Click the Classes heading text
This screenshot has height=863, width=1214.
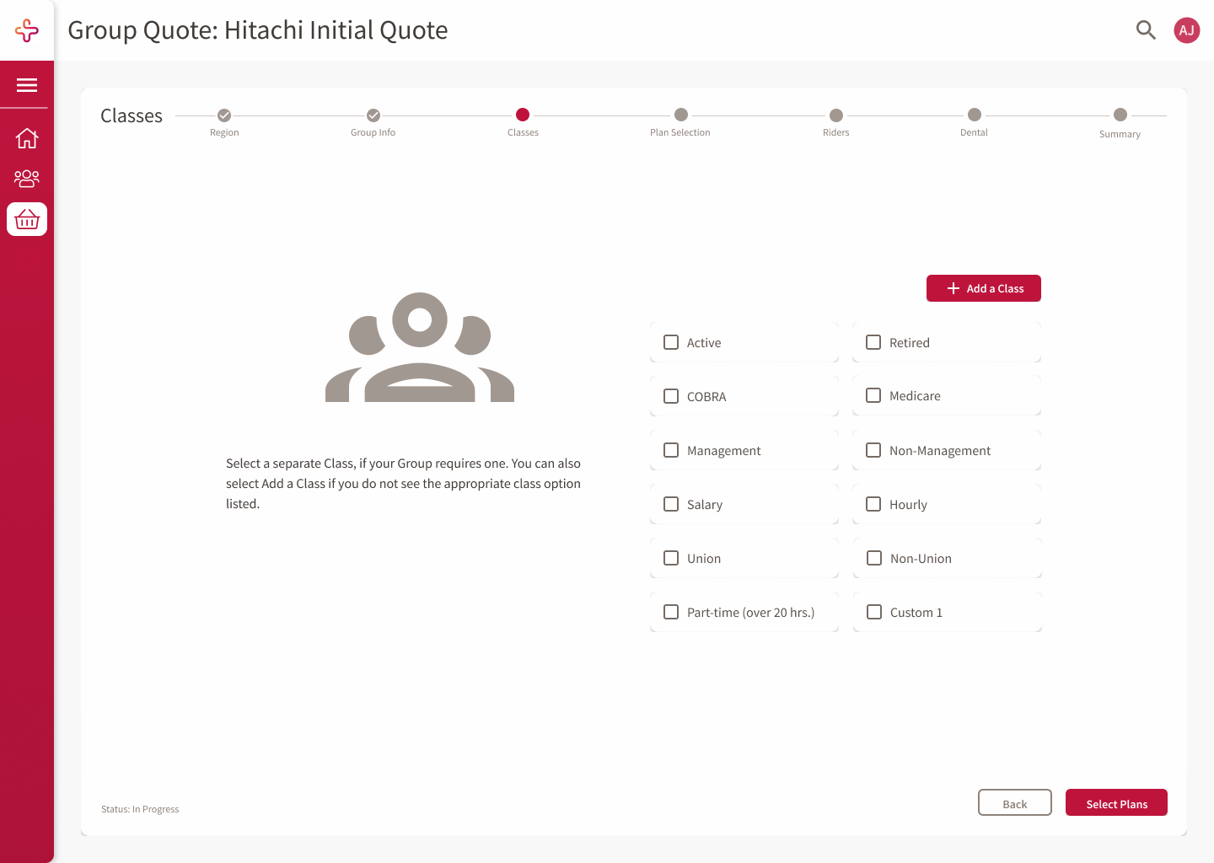tap(132, 115)
